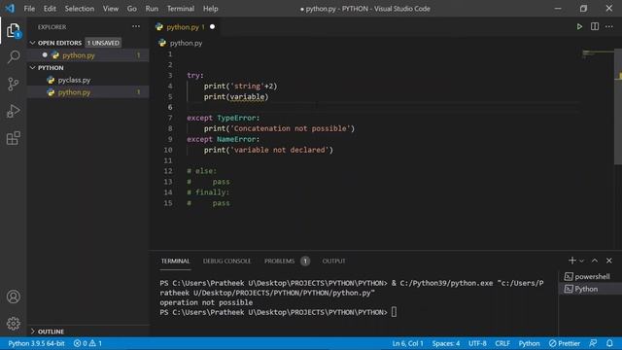622x350 pixels.
Task: Open the Terminal menu
Action: coord(181,9)
